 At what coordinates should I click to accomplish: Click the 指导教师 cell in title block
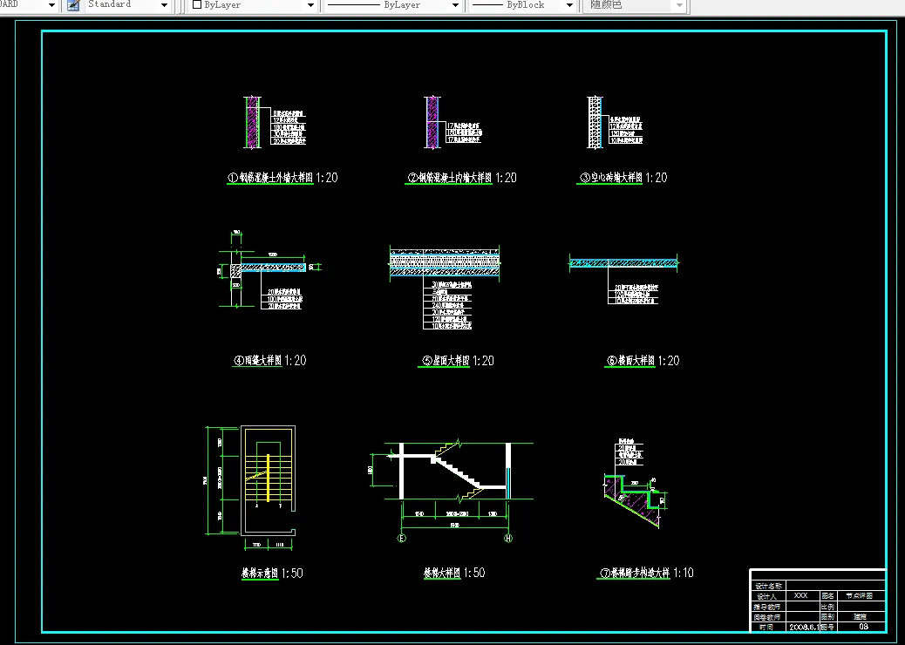coord(768,607)
